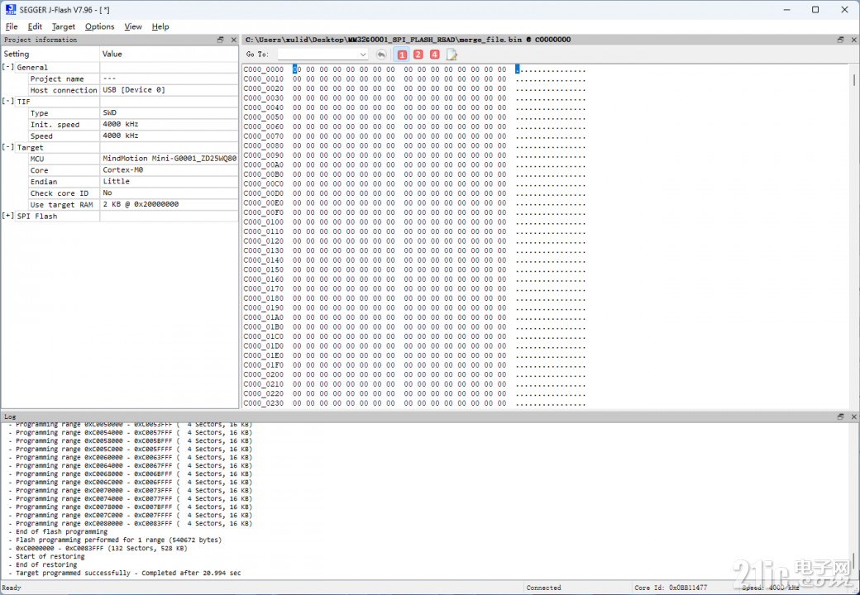Switch hex view to 4-byte units
The image size is (860, 595).
click(x=435, y=55)
